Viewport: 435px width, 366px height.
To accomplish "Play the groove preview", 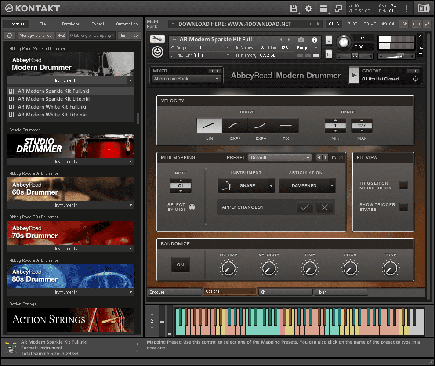I will click(354, 75).
